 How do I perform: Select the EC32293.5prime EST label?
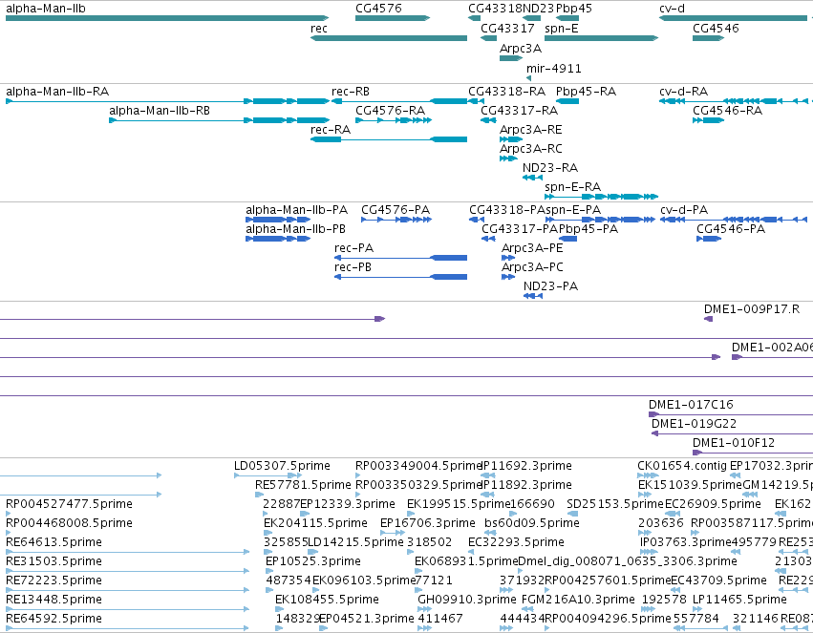point(517,542)
